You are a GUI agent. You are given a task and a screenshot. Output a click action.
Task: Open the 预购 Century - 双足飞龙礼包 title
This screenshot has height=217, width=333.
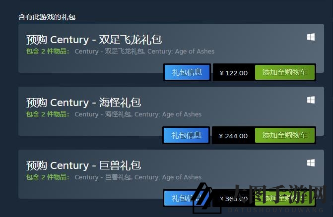94,40
